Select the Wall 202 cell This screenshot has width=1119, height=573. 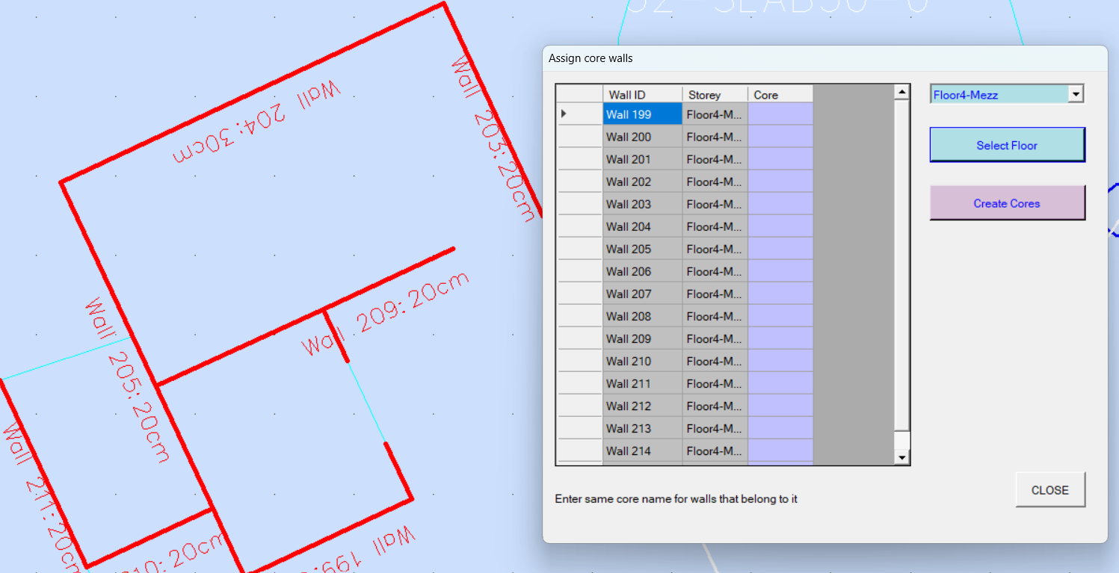642,182
